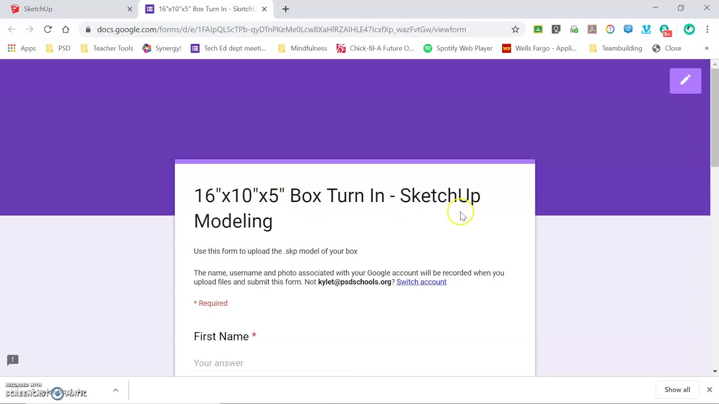Open the Chrome profile avatar
The height and width of the screenshot is (404, 719).
pos(689,29)
